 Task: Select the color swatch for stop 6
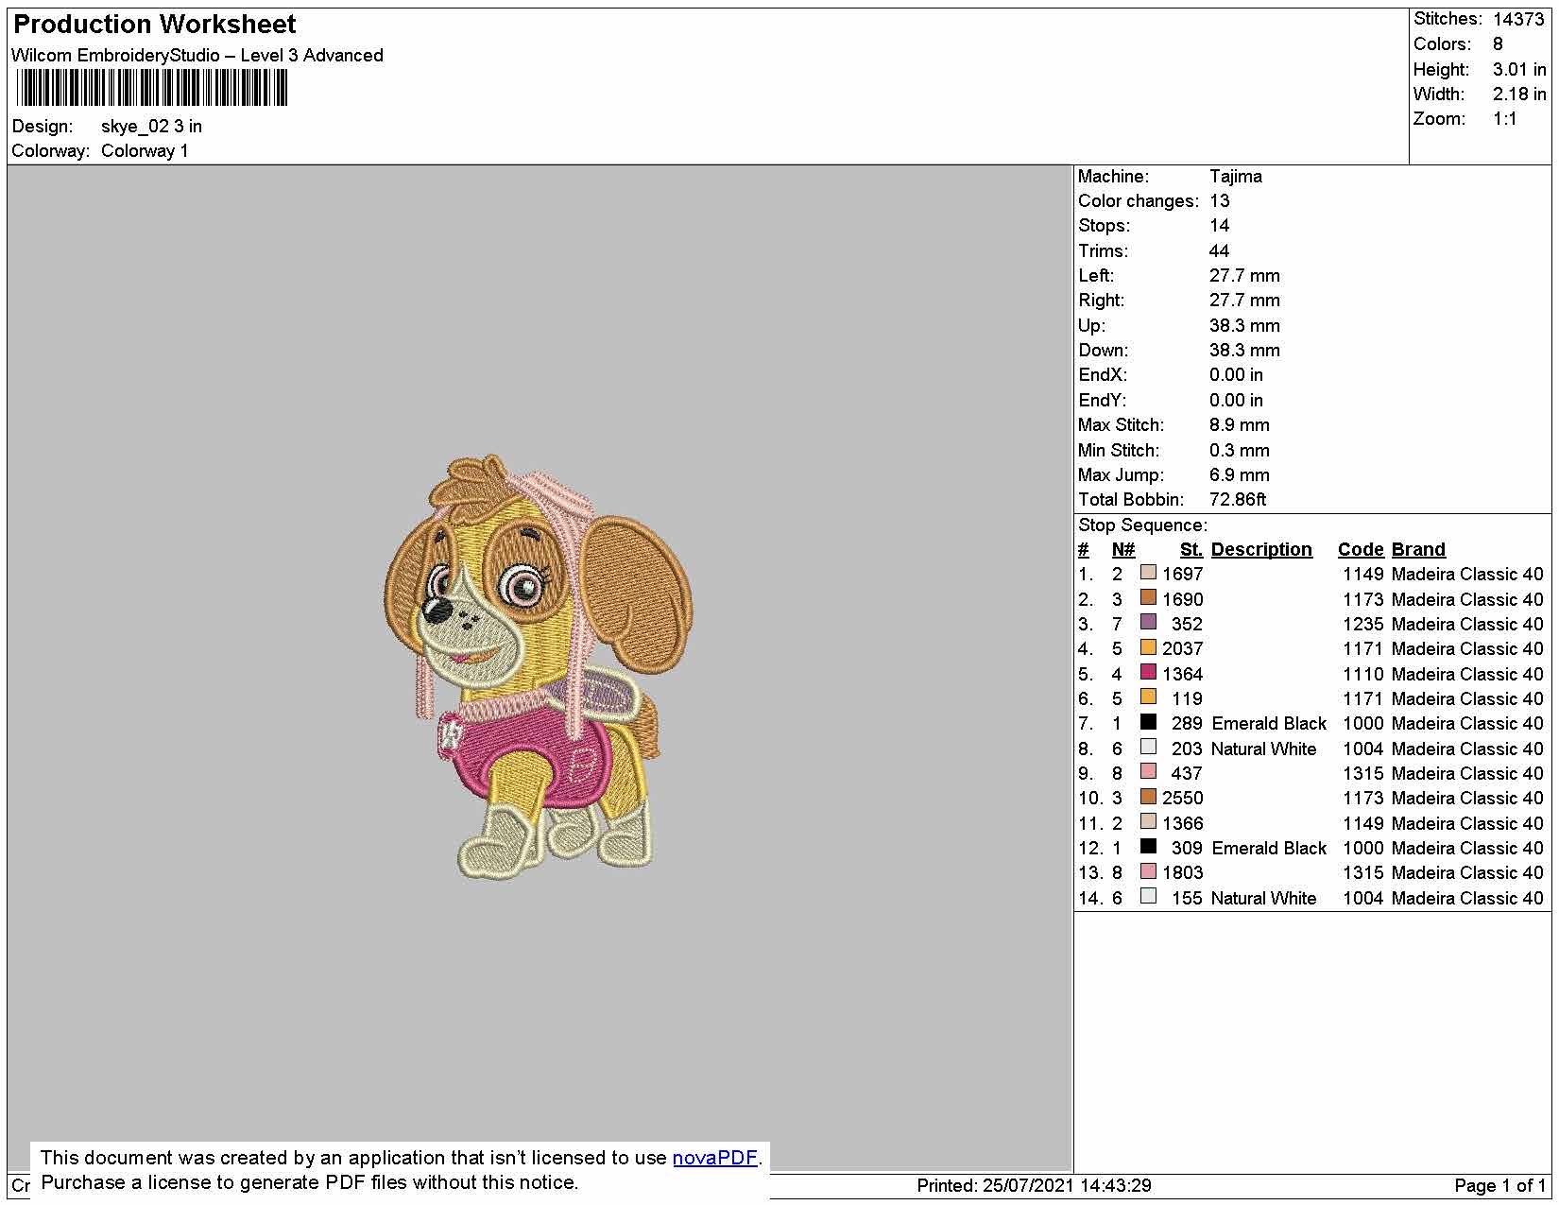[1148, 697]
